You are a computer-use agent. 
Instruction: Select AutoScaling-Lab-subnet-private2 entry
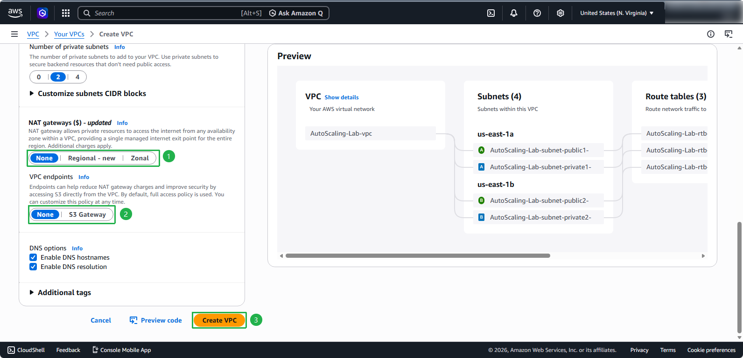pyautogui.click(x=539, y=217)
